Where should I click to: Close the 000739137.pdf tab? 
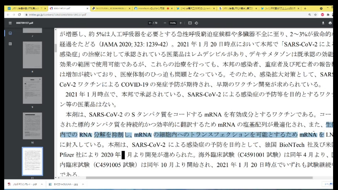tap(87, 8)
